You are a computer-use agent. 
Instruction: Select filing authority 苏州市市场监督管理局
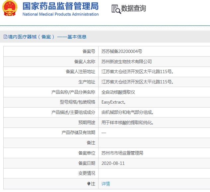(122, 153)
